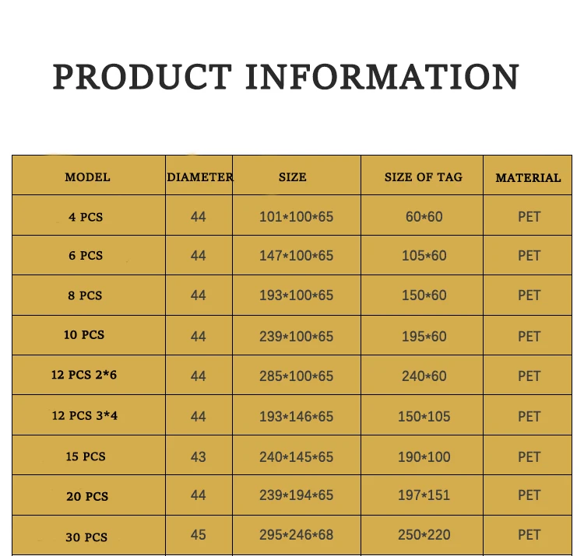This screenshot has width=584, height=556.
Task: Select the MATERIAL column header
Action: tap(528, 178)
